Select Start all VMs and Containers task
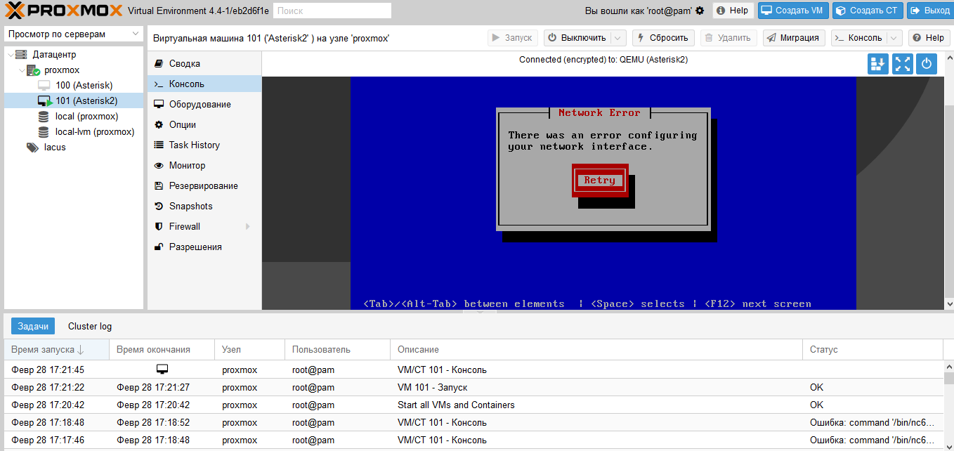This screenshot has width=954, height=451. [473, 405]
